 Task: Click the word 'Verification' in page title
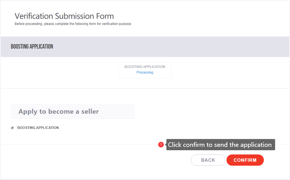click(34, 16)
